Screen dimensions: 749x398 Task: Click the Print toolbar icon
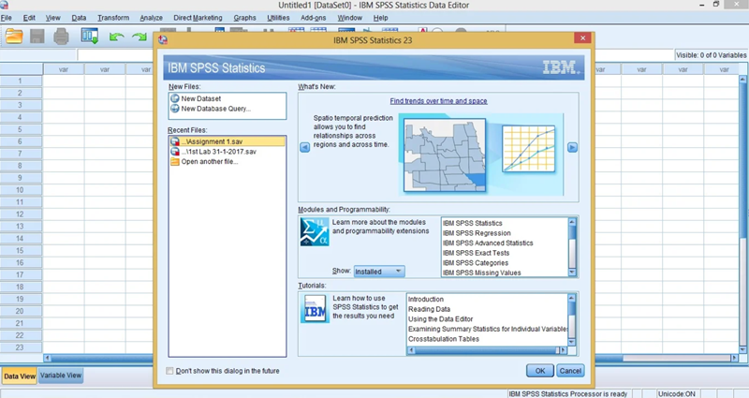click(61, 37)
